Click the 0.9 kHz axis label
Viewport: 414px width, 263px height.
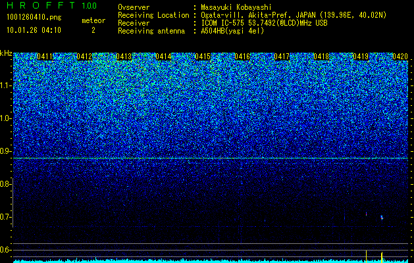click(x=5, y=151)
